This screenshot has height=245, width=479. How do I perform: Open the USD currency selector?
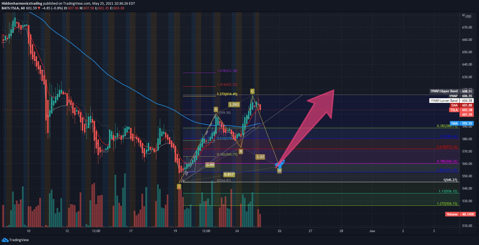468,16
